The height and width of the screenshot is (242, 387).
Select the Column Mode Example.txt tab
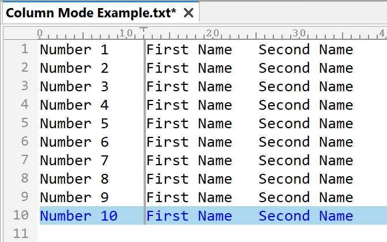(x=101, y=12)
